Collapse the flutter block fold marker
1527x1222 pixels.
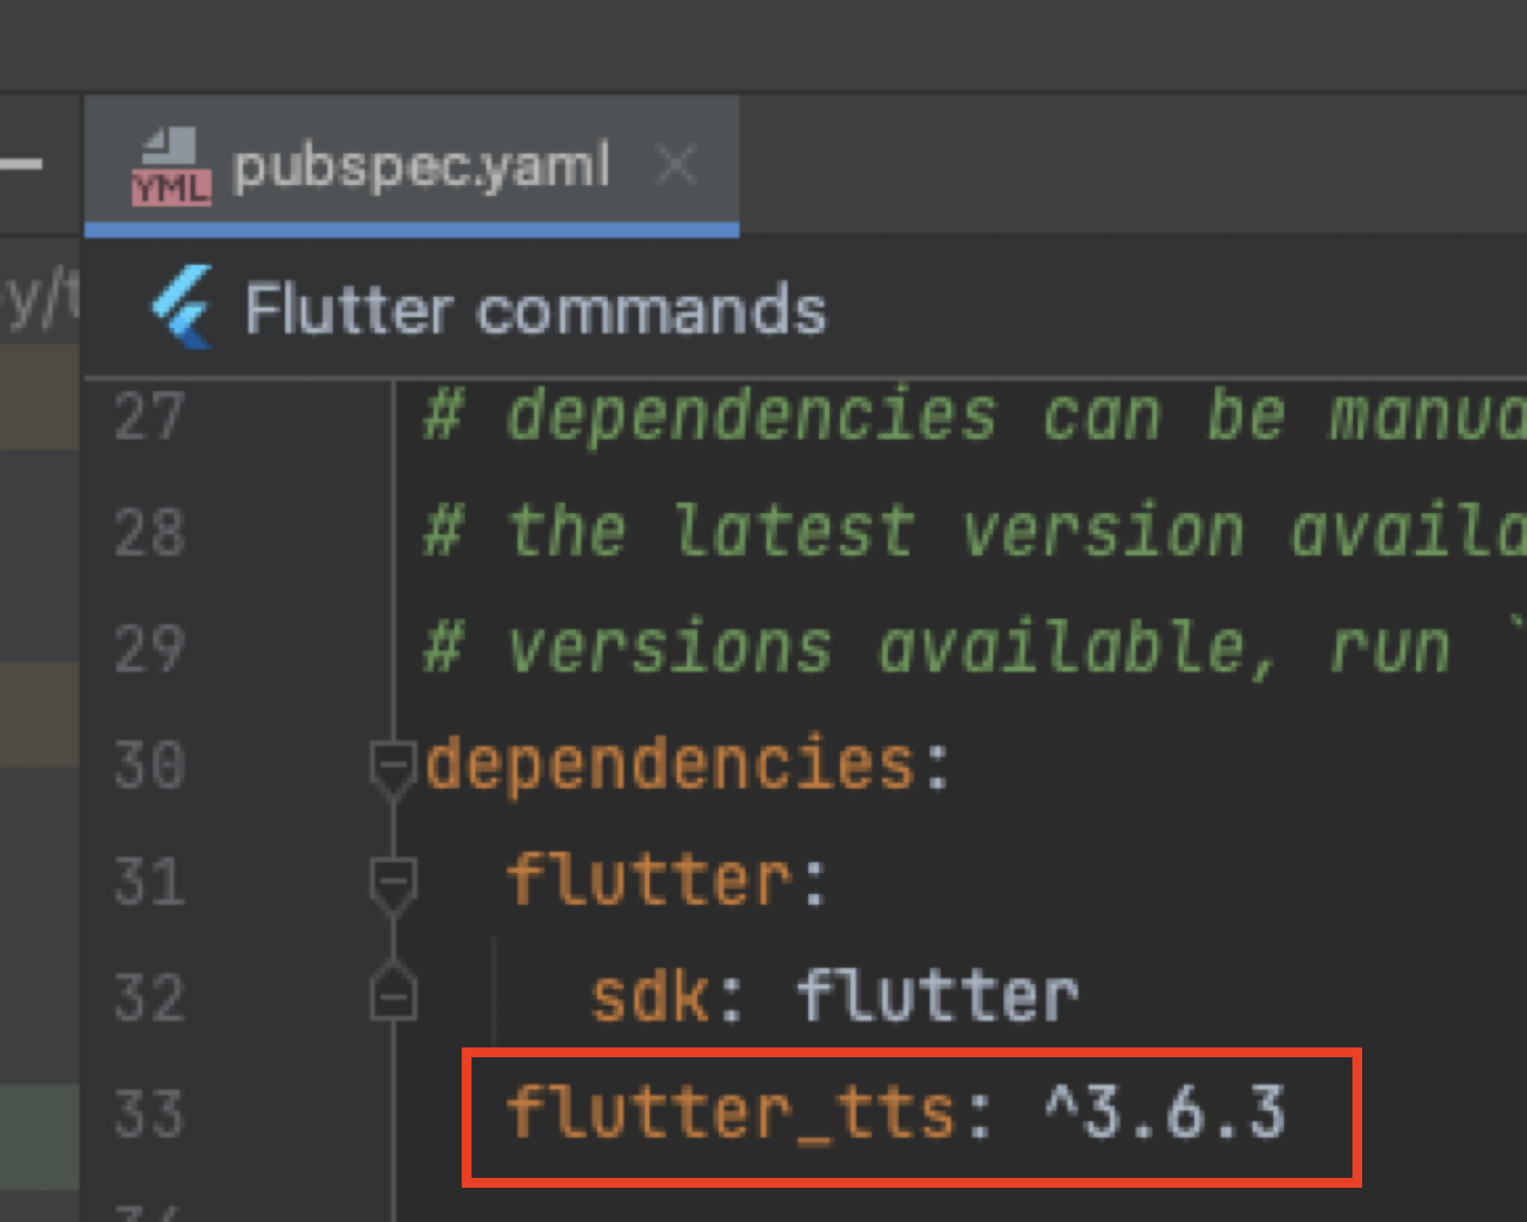pos(393,886)
